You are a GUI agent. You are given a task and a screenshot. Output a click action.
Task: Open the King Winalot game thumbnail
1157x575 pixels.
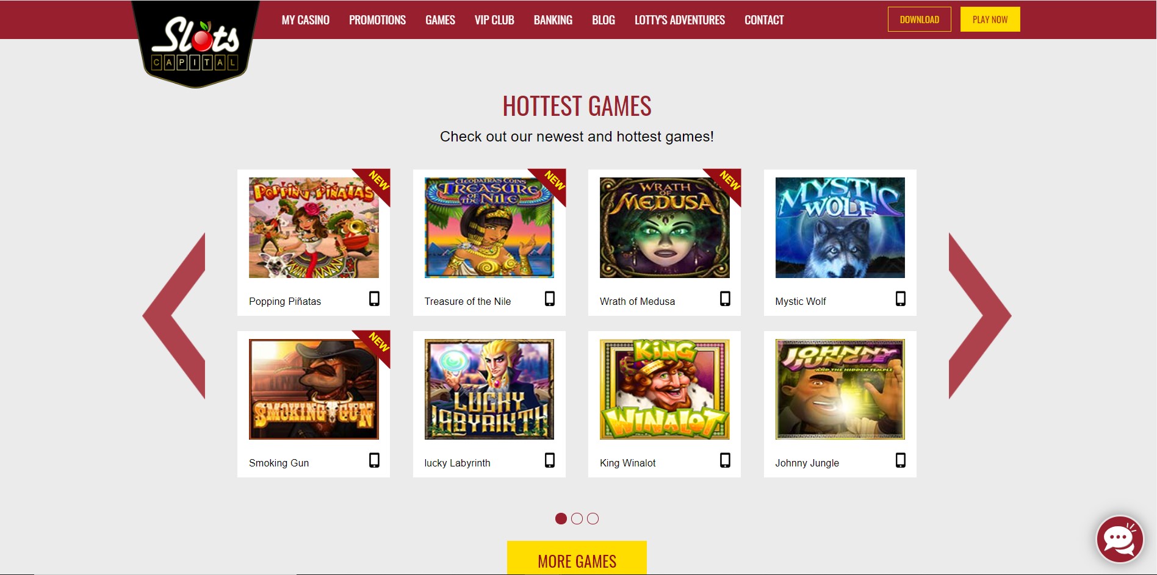tap(665, 389)
